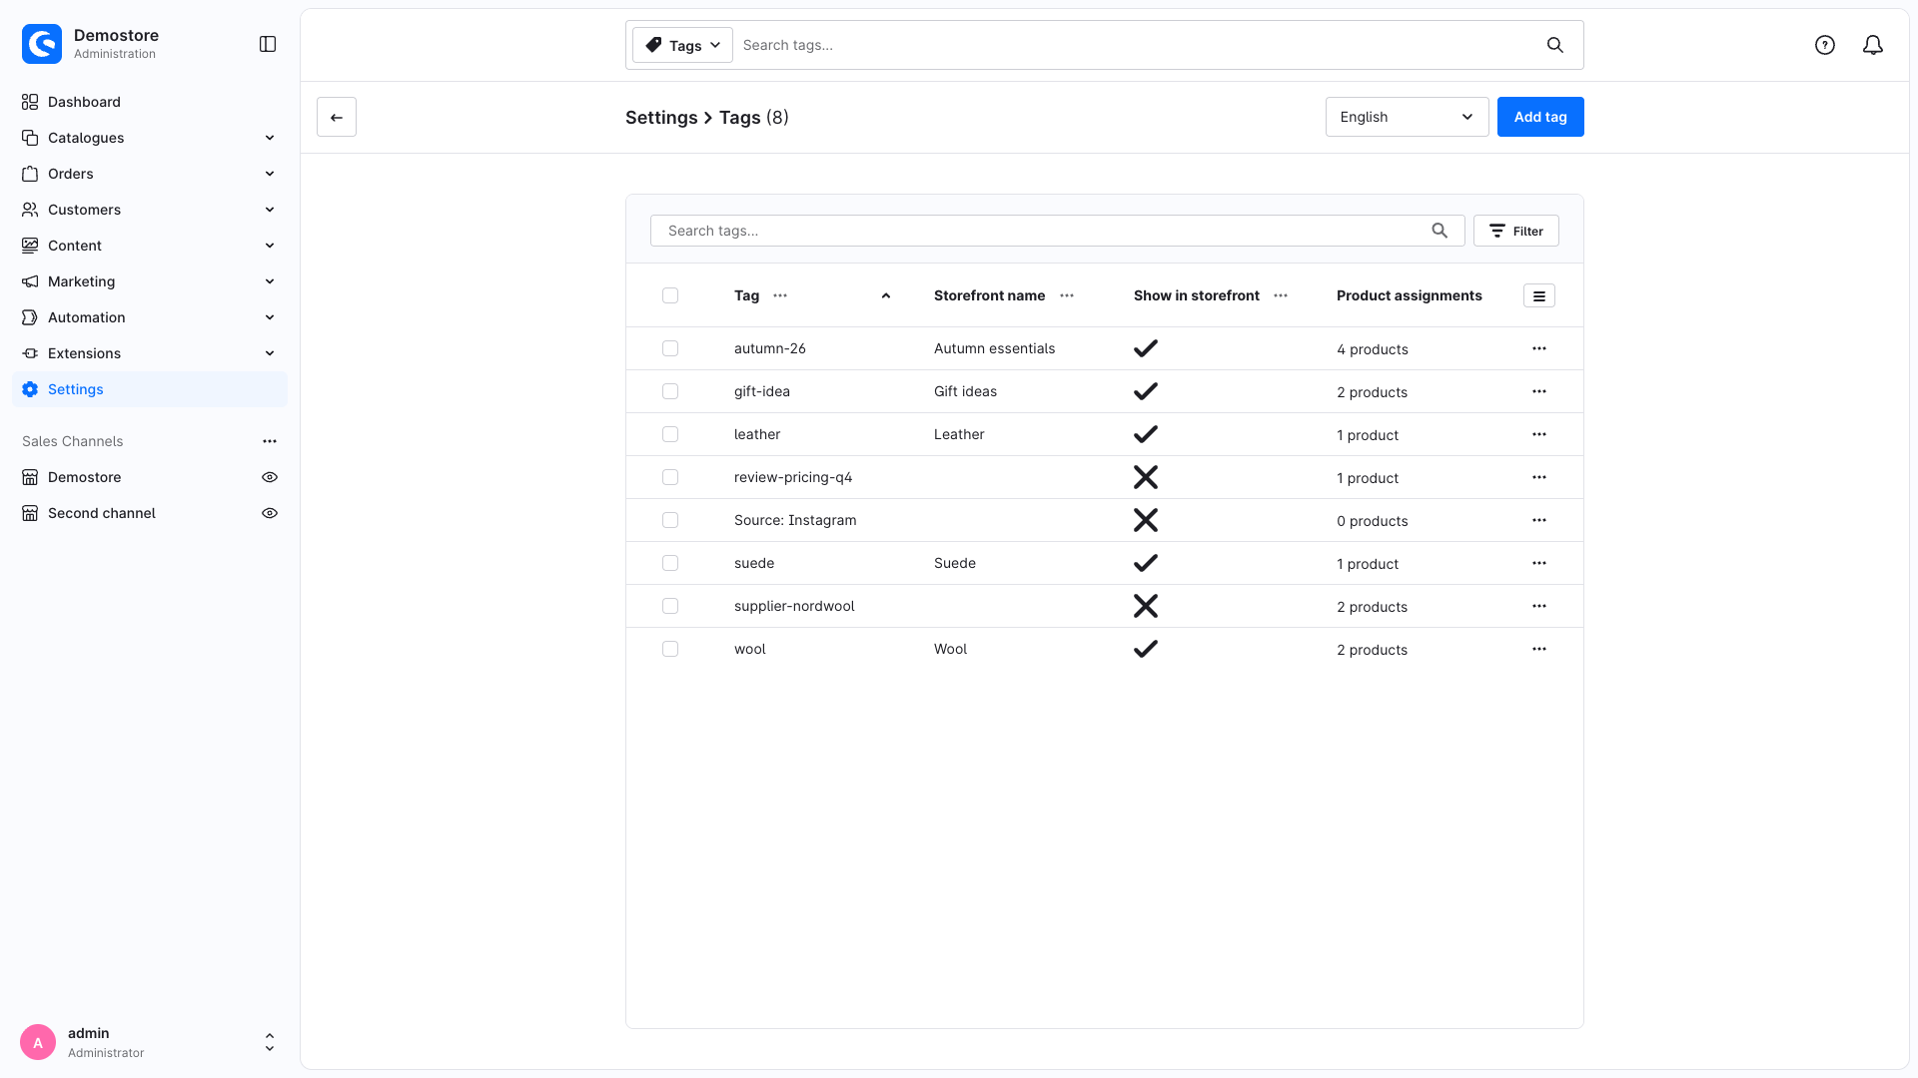
Task: Open row actions for review-pricing-q4
Action: pyautogui.click(x=1539, y=477)
